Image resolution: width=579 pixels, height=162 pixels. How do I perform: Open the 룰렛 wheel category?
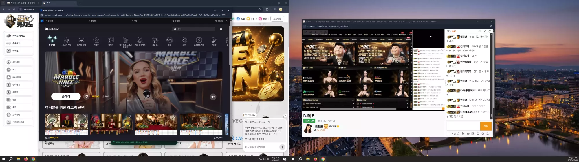(x=170, y=41)
